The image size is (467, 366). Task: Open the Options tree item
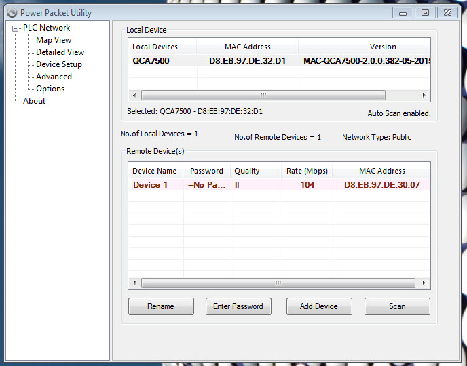click(x=50, y=89)
